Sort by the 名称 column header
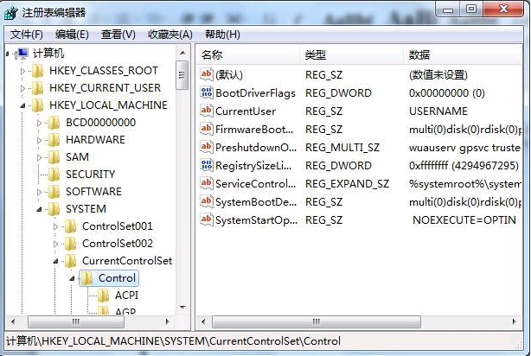Viewport: 531px width, 356px height. coord(248,54)
